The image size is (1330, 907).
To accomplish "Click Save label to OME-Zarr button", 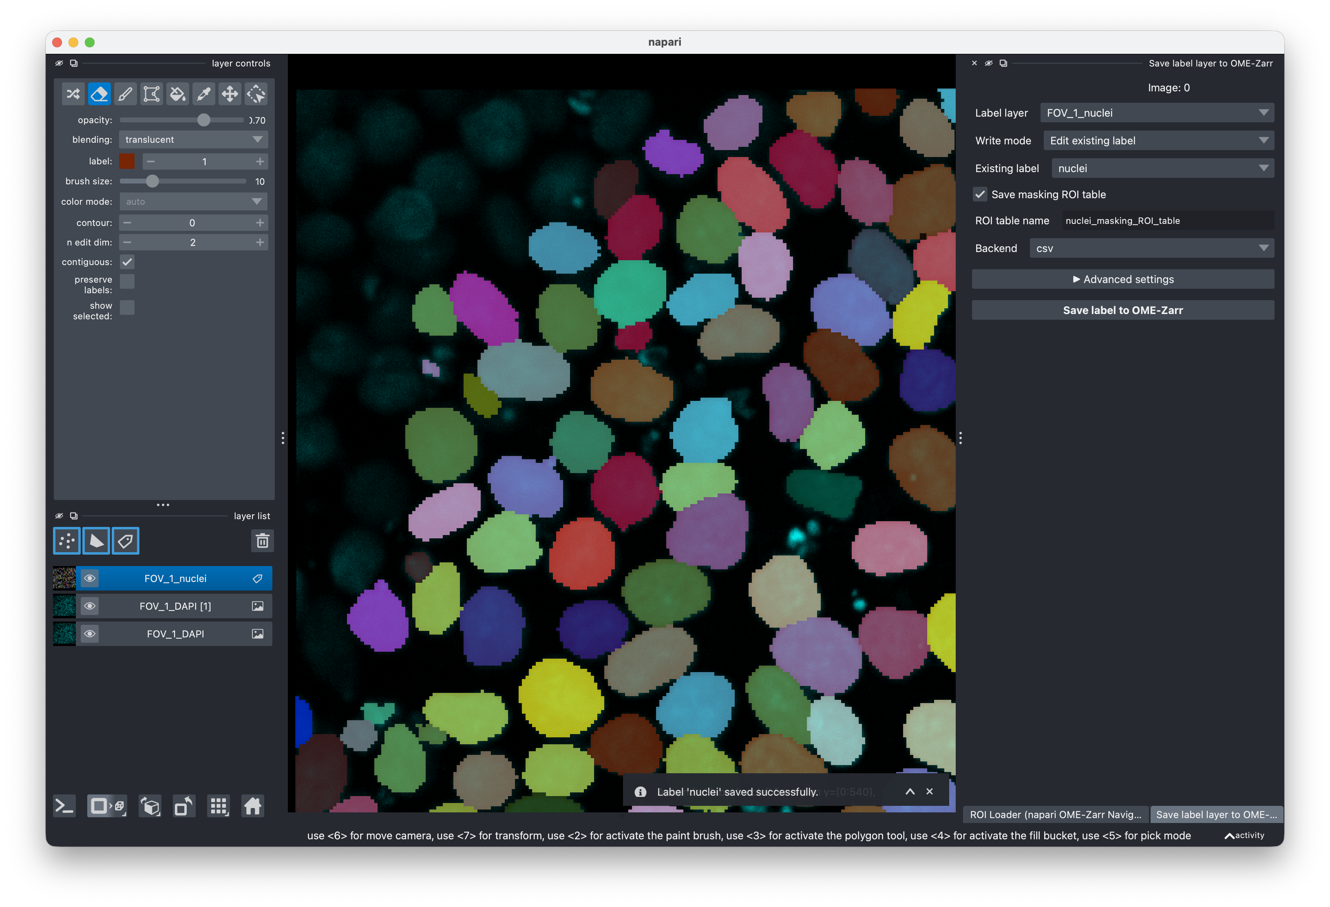I will [1123, 310].
